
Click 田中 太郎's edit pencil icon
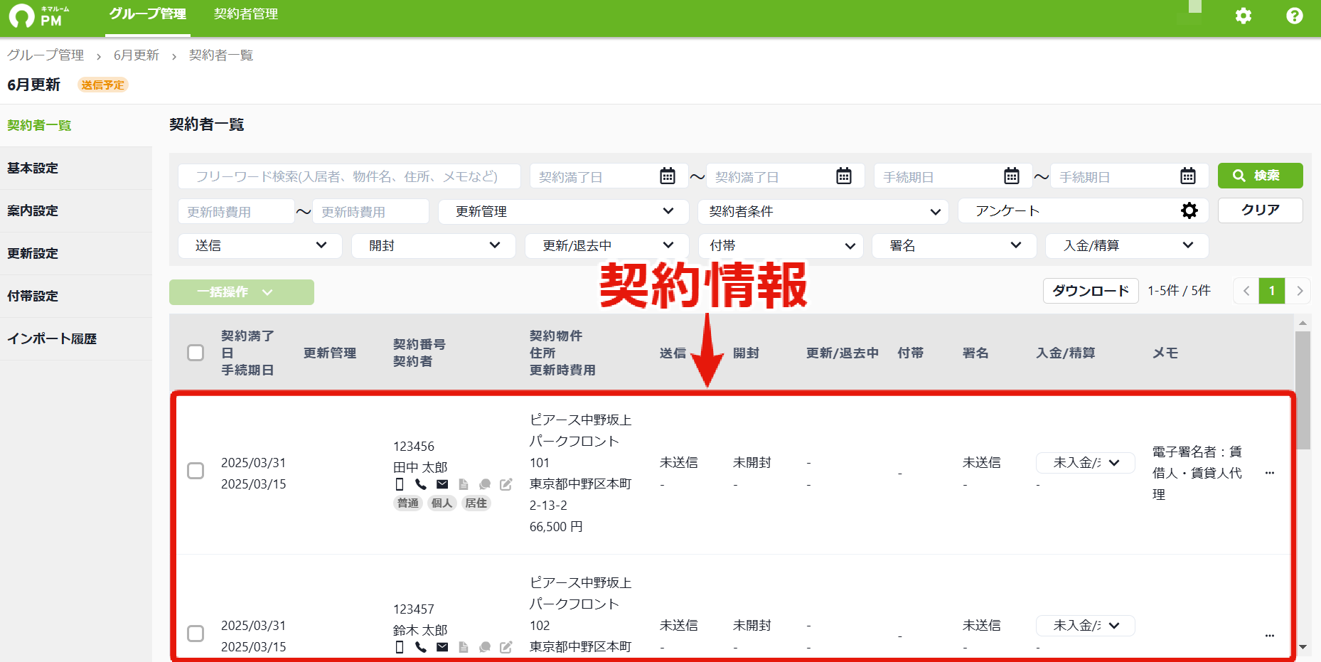506,484
